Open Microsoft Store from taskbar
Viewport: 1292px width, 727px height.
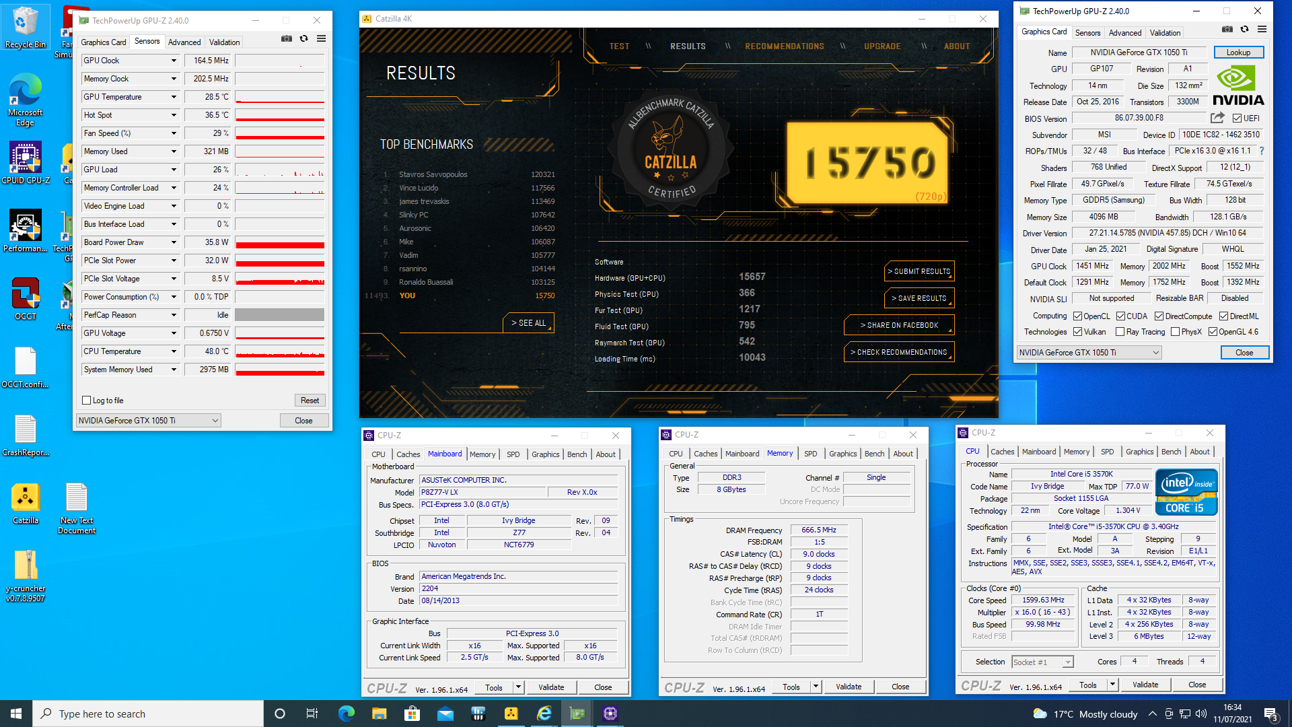click(x=412, y=714)
